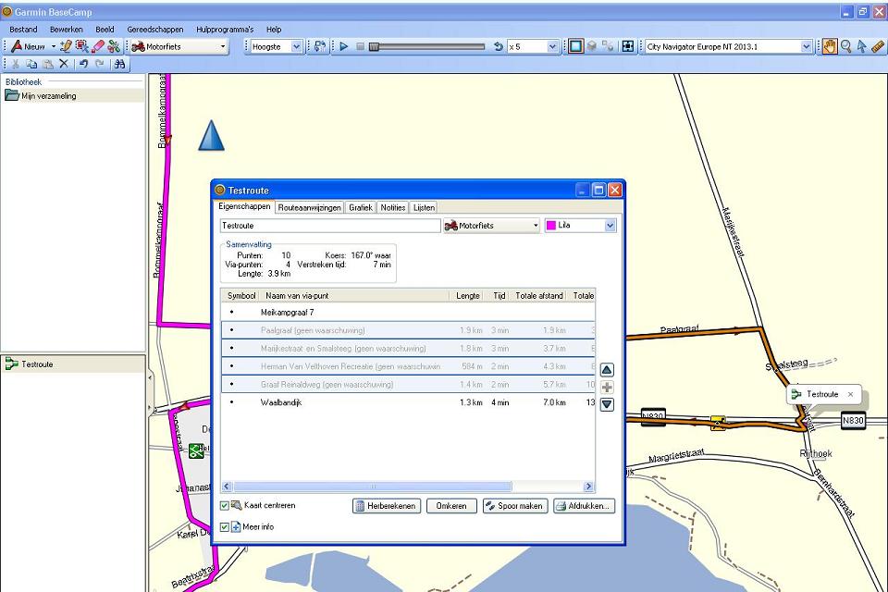This screenshot has height=592, width=888.
Task: Select the pink eraser tool
Action: (x=98, y=46)
